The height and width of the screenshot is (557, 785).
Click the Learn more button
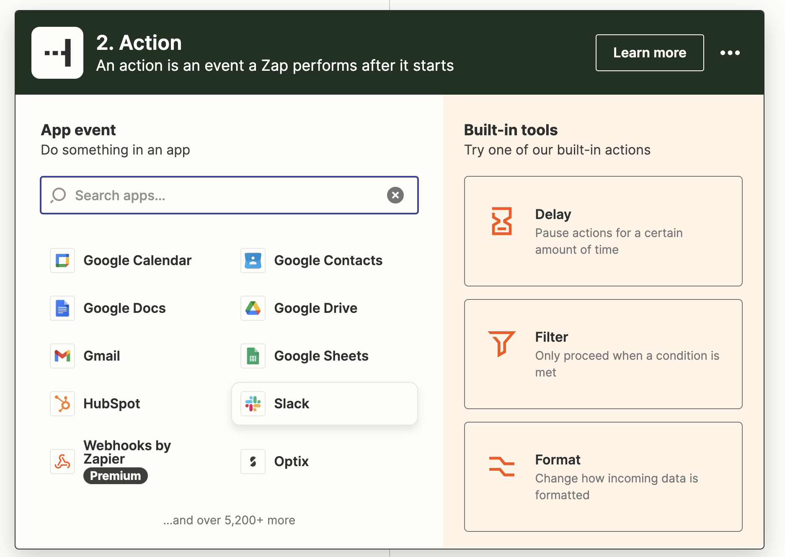pos(650,53)
